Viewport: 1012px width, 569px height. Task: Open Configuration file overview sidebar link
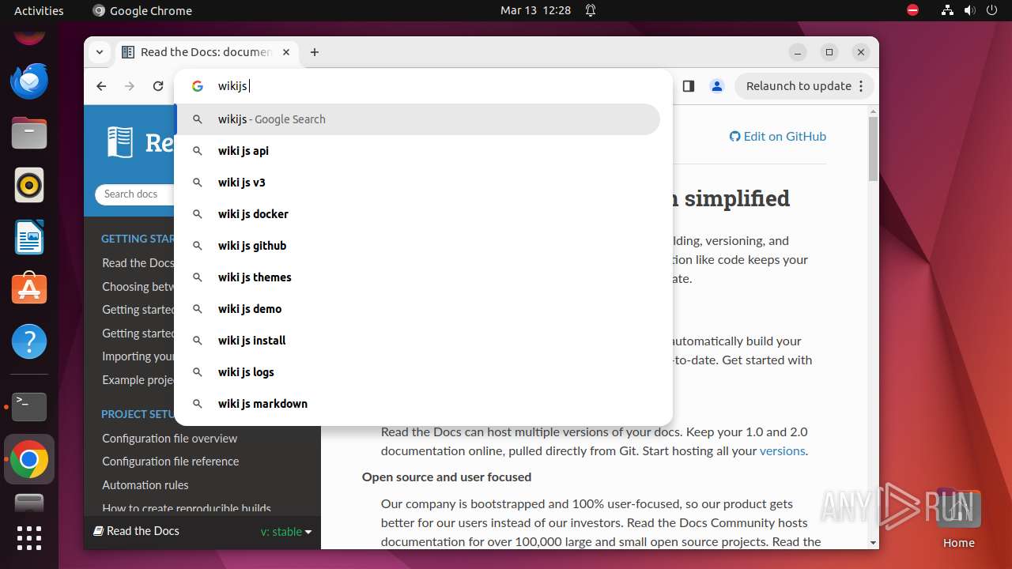point(170,438)
